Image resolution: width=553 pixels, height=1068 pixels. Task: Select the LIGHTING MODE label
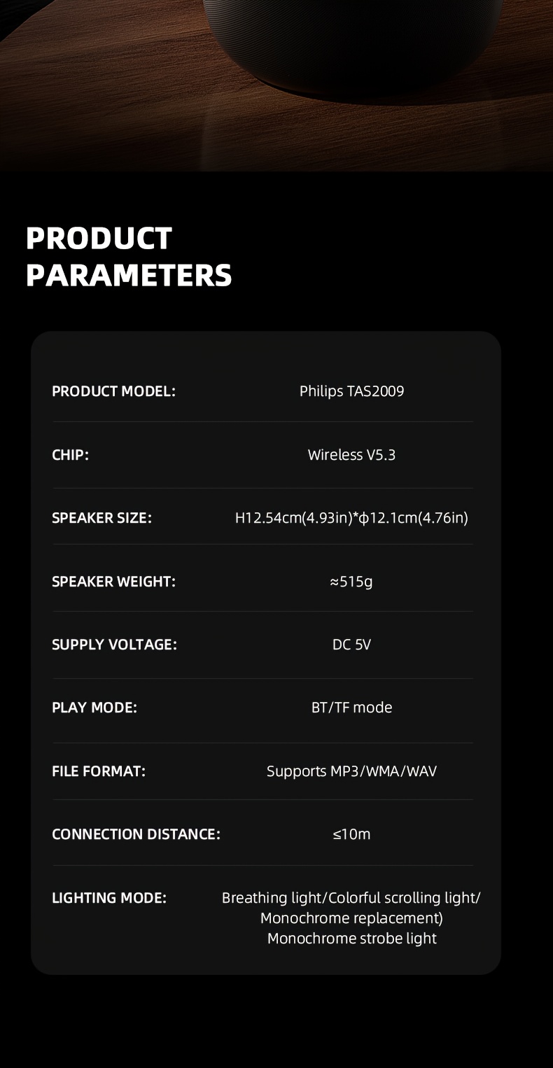coord(109,898)
